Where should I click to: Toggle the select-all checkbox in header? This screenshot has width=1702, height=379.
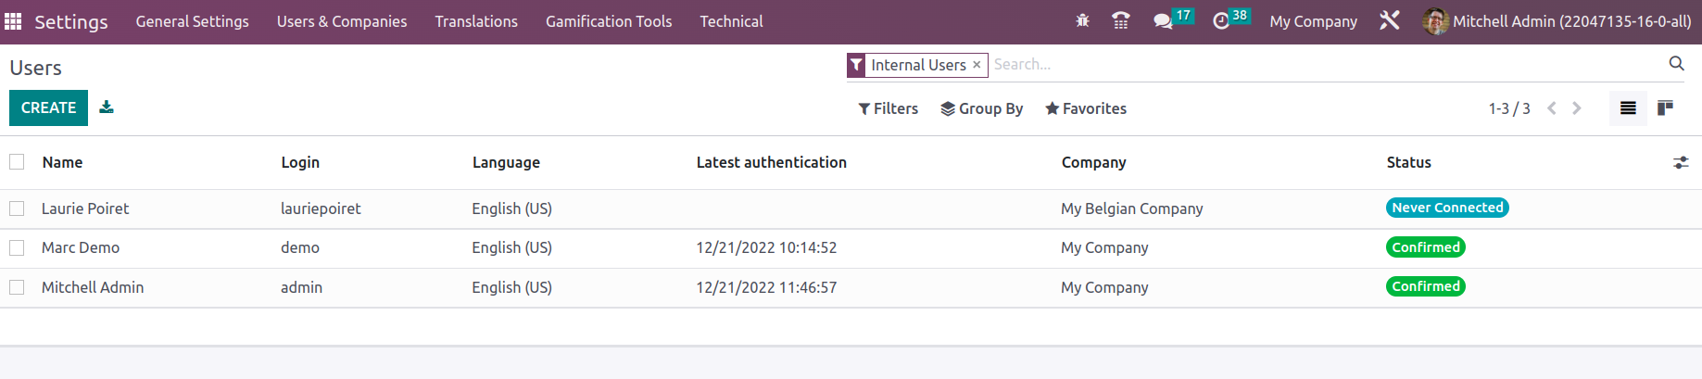17,162
